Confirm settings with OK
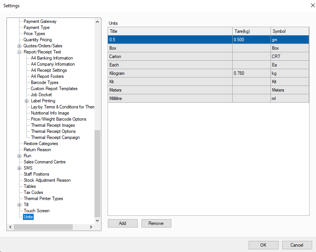Image resolution: width=316 pixels, height=252 pixels. pyautogui.click(x=264, y=245)
